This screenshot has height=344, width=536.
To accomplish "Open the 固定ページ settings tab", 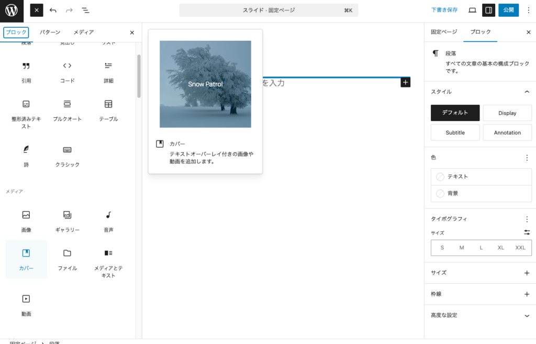I will [444, 32].
